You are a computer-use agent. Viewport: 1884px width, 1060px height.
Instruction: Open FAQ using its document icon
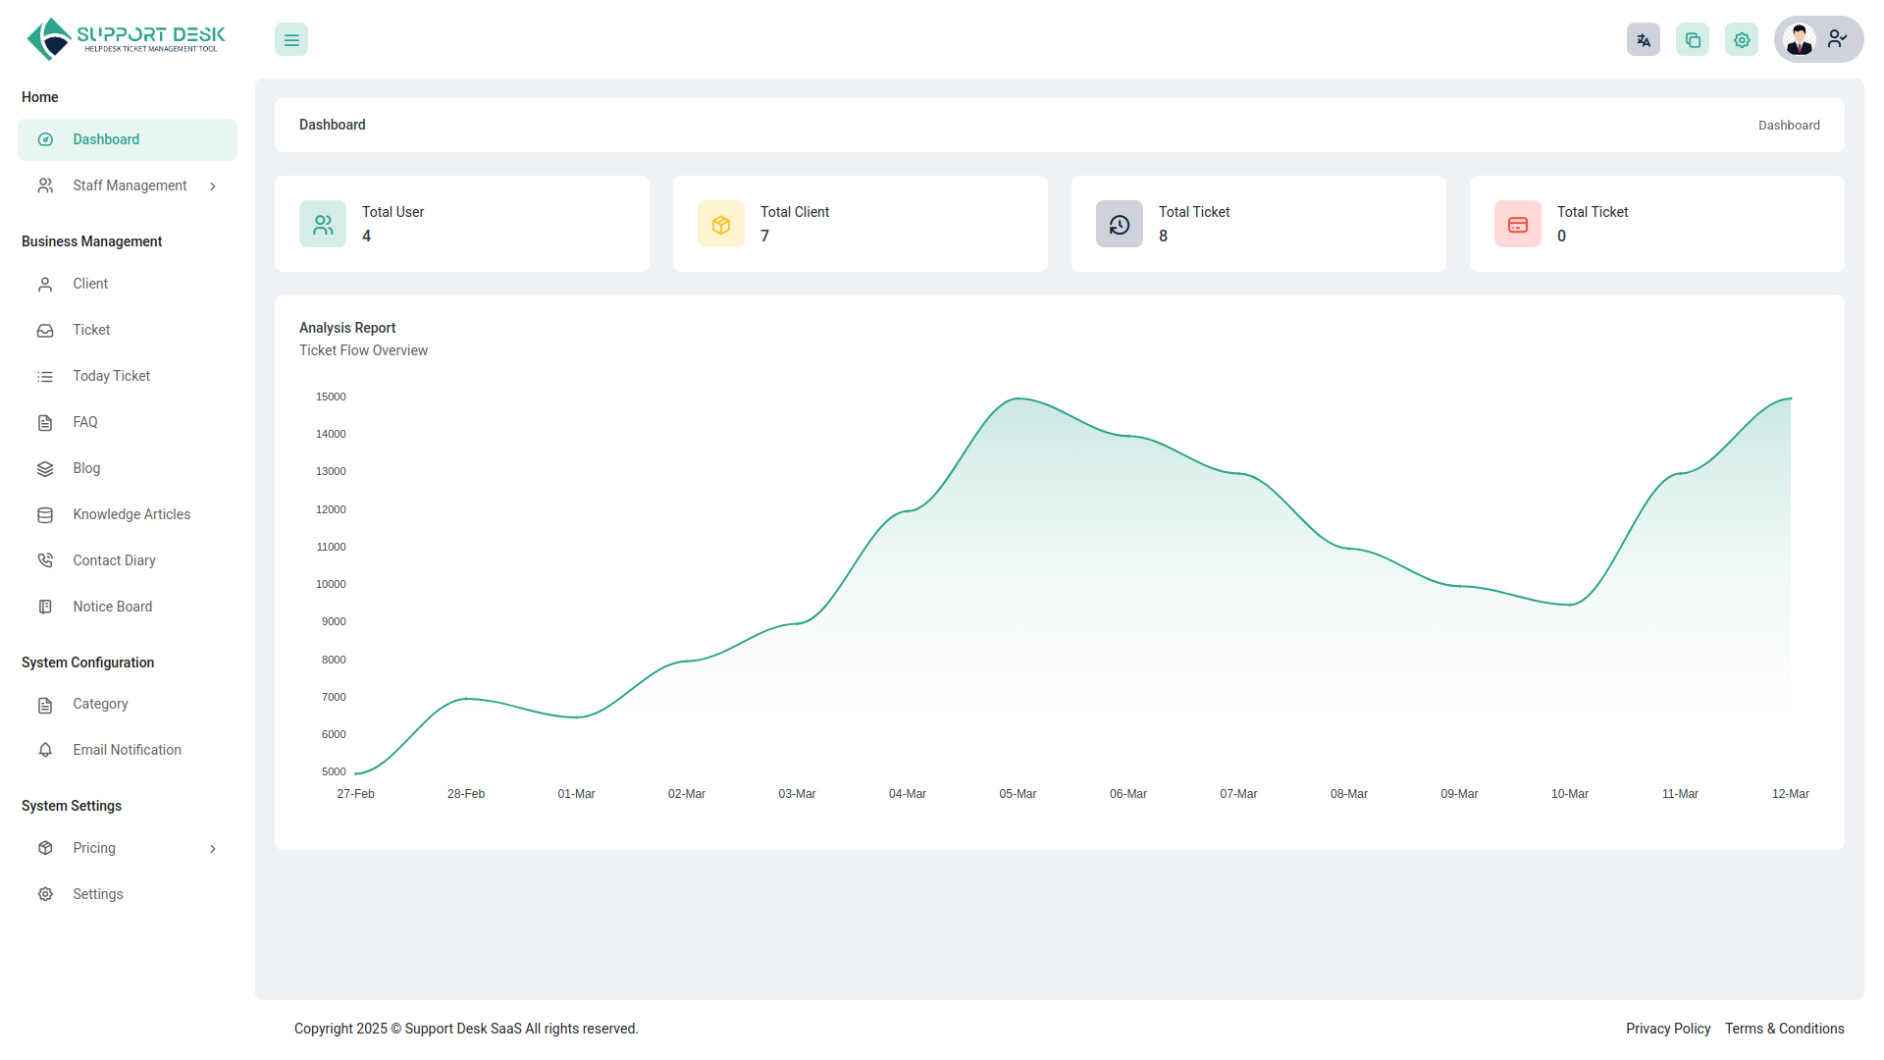[45, 422]
